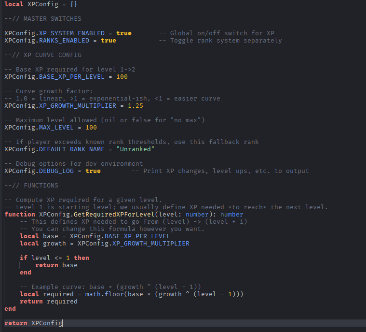Click the DEFAULT_RANK_NAME property
Viewport: 366px width, 332px height.
(72, 149)
